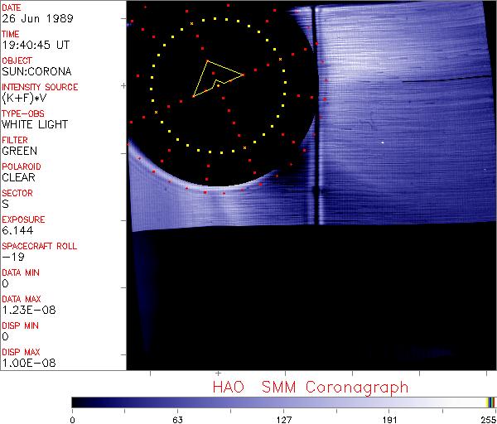
Task: Click the WHITE LIGHT observation type
Action: pyautogui.click(x=35, y=124)
